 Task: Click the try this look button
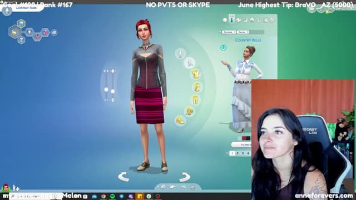click(x=241, y=144)
